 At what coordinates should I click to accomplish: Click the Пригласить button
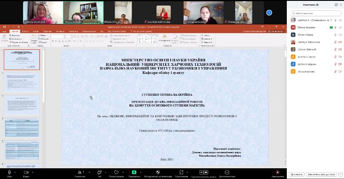point(296,174)
